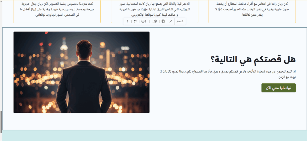Screen dimensions: 307x141
Task: Add a new section above using toolbar icon
Action: 144,21
